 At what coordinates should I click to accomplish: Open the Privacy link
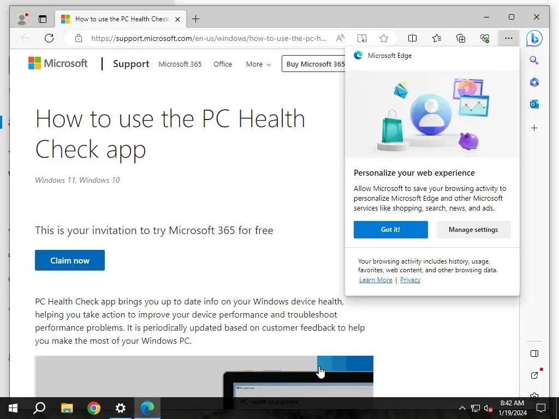(x=410, y=280)
